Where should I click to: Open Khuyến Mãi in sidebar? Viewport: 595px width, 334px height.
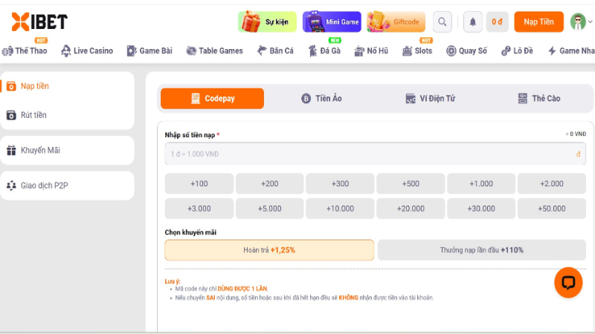click(67, 151)
